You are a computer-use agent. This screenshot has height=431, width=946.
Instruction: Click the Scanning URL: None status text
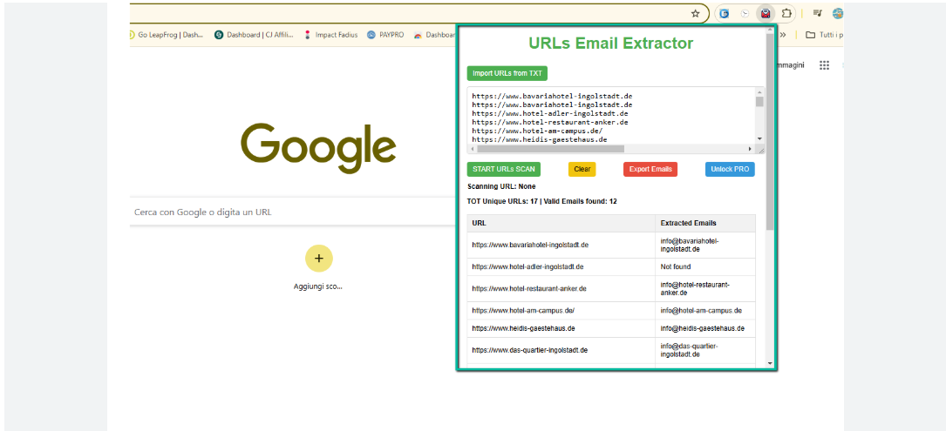pyautogui.click(x=501, y=187)
